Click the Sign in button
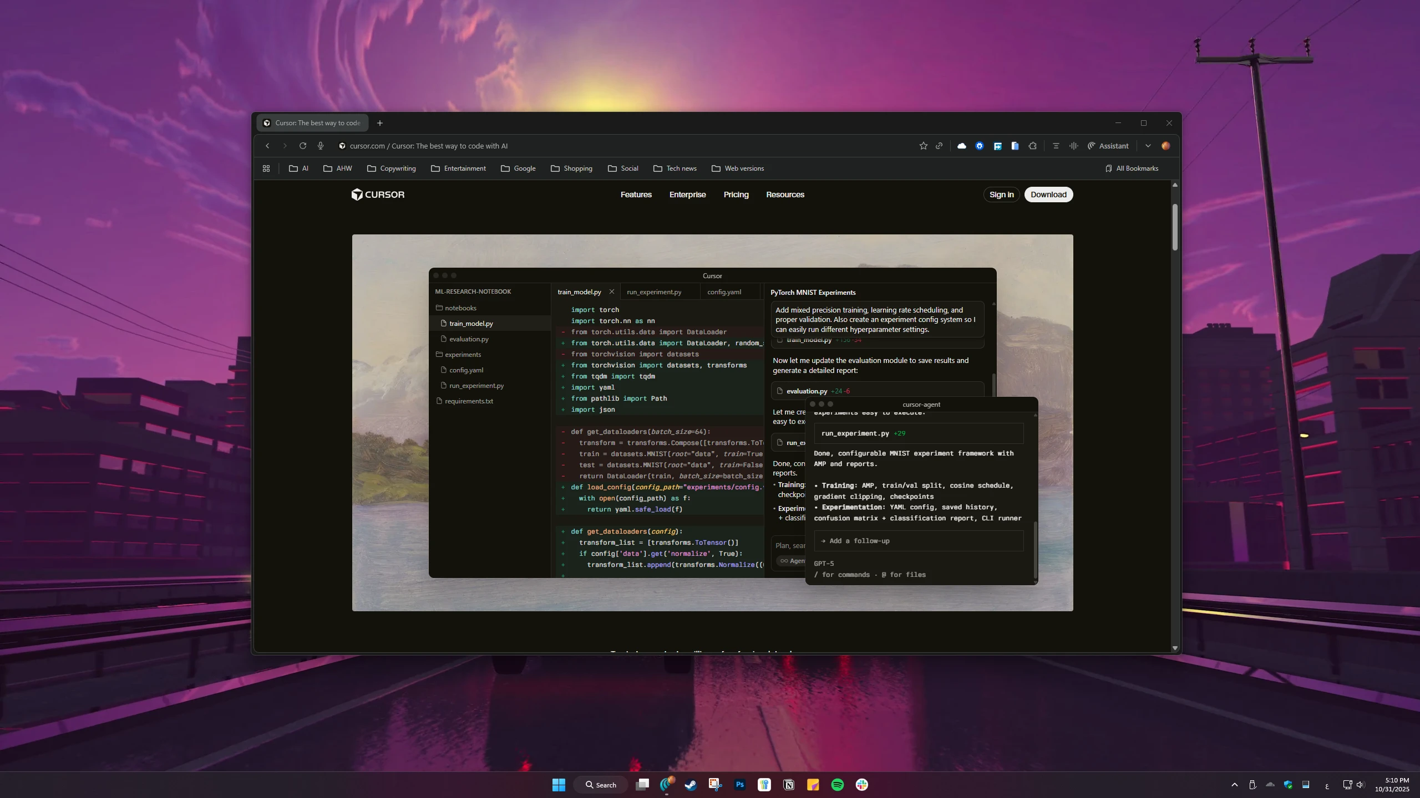The width and height of the screenshot is (1420, 798). (x=1001, y=195)
